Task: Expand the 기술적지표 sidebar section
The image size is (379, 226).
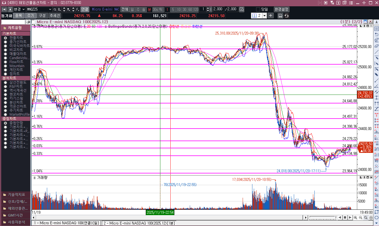Action: (x=16, y=195)
